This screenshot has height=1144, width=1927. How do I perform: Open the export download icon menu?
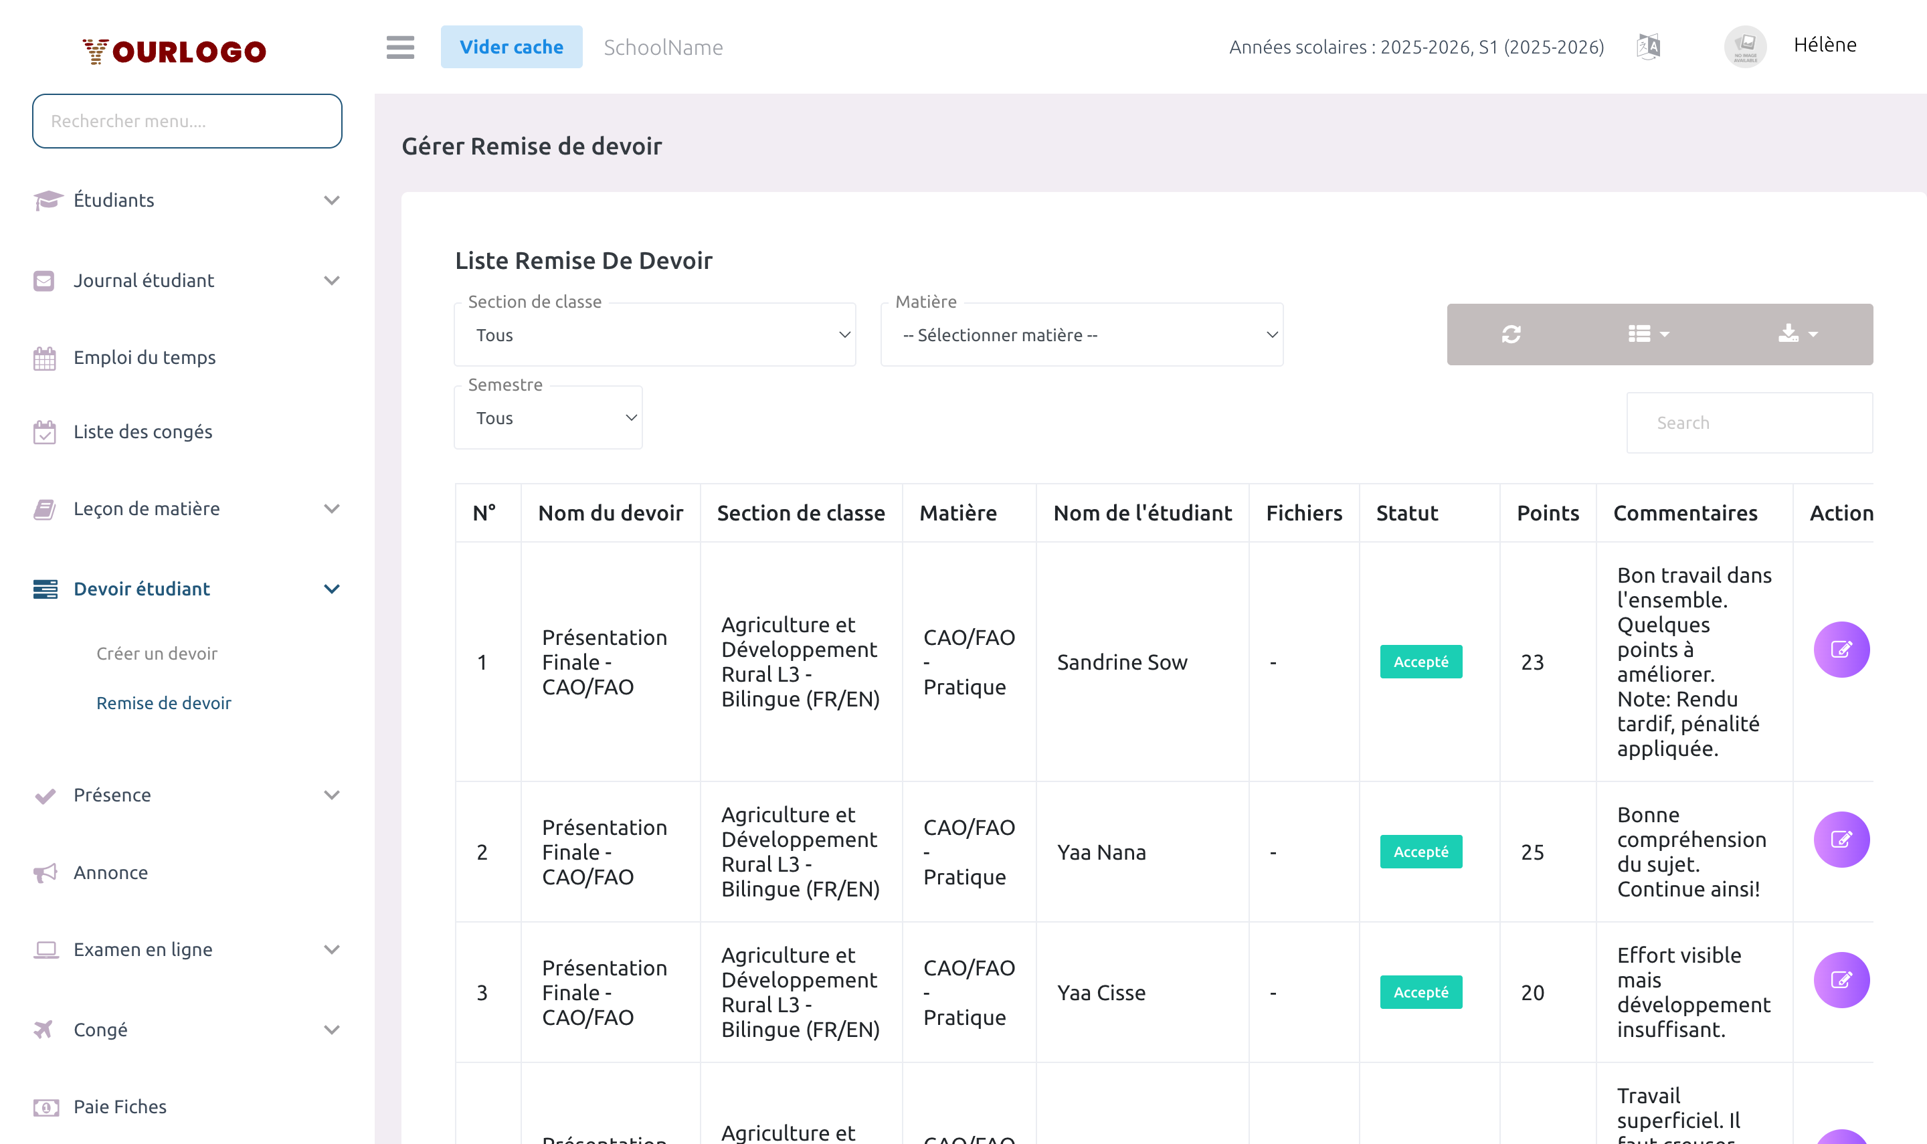pos(1797,335)
